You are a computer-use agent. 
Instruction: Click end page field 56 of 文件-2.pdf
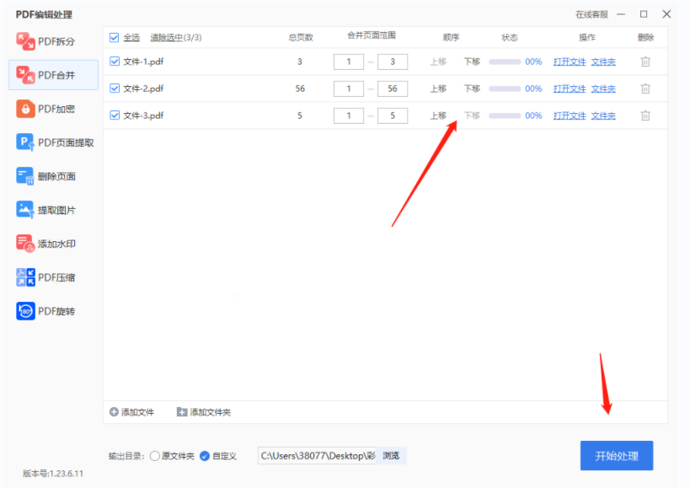coord(393,88)
